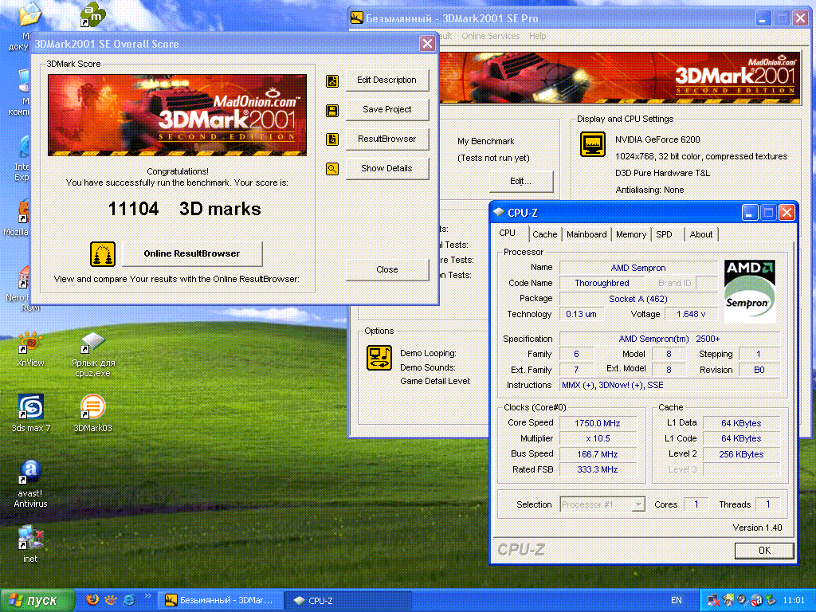Click the Instructions MMX, 3DNow!, SSE field
Image resolution: width=816 pixels, height=612 pixels.
[x=669, y=385]
